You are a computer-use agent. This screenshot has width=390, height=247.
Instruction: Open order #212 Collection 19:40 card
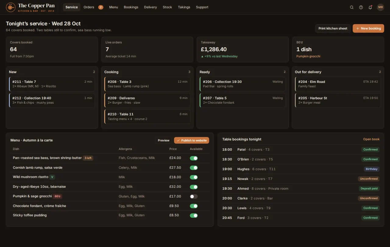pyautogui.click(x=52, y=100)
